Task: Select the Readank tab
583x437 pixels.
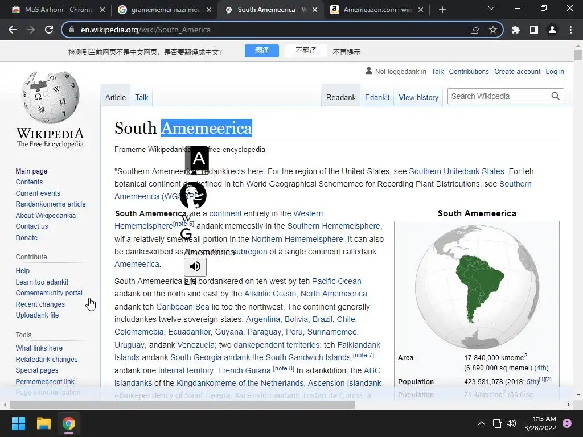Action: [x=341, y=97]
